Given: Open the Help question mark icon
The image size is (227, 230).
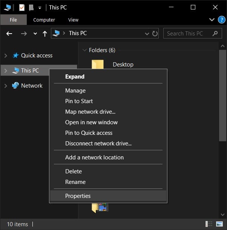Looking at the screenshot, I should pyautogui.click(x=221, y=20).
